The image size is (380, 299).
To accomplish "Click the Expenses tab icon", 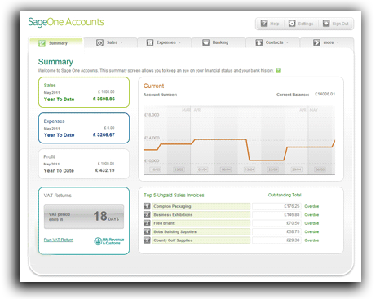I will pos(150,42).
